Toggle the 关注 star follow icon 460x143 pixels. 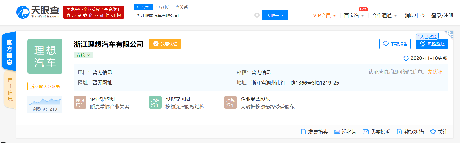(433, 132)
